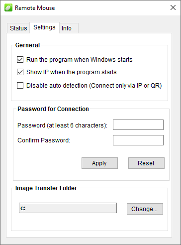Click the "Run the program when Windows starts" label text

coord(80,60)
